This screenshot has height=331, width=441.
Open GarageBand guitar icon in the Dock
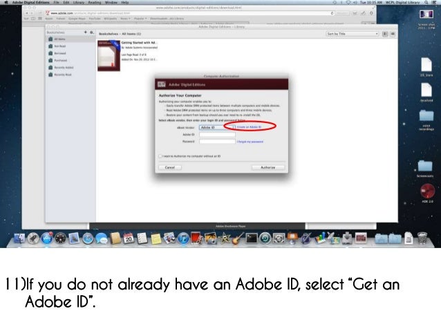coord(238,238)
